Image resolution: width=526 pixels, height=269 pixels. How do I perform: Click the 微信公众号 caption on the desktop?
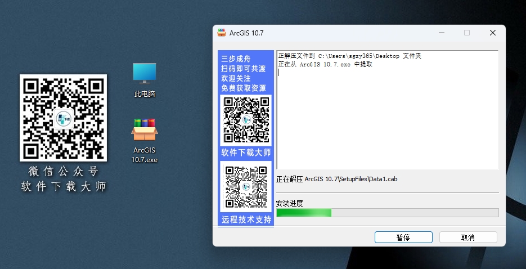[x=64, y=172]
